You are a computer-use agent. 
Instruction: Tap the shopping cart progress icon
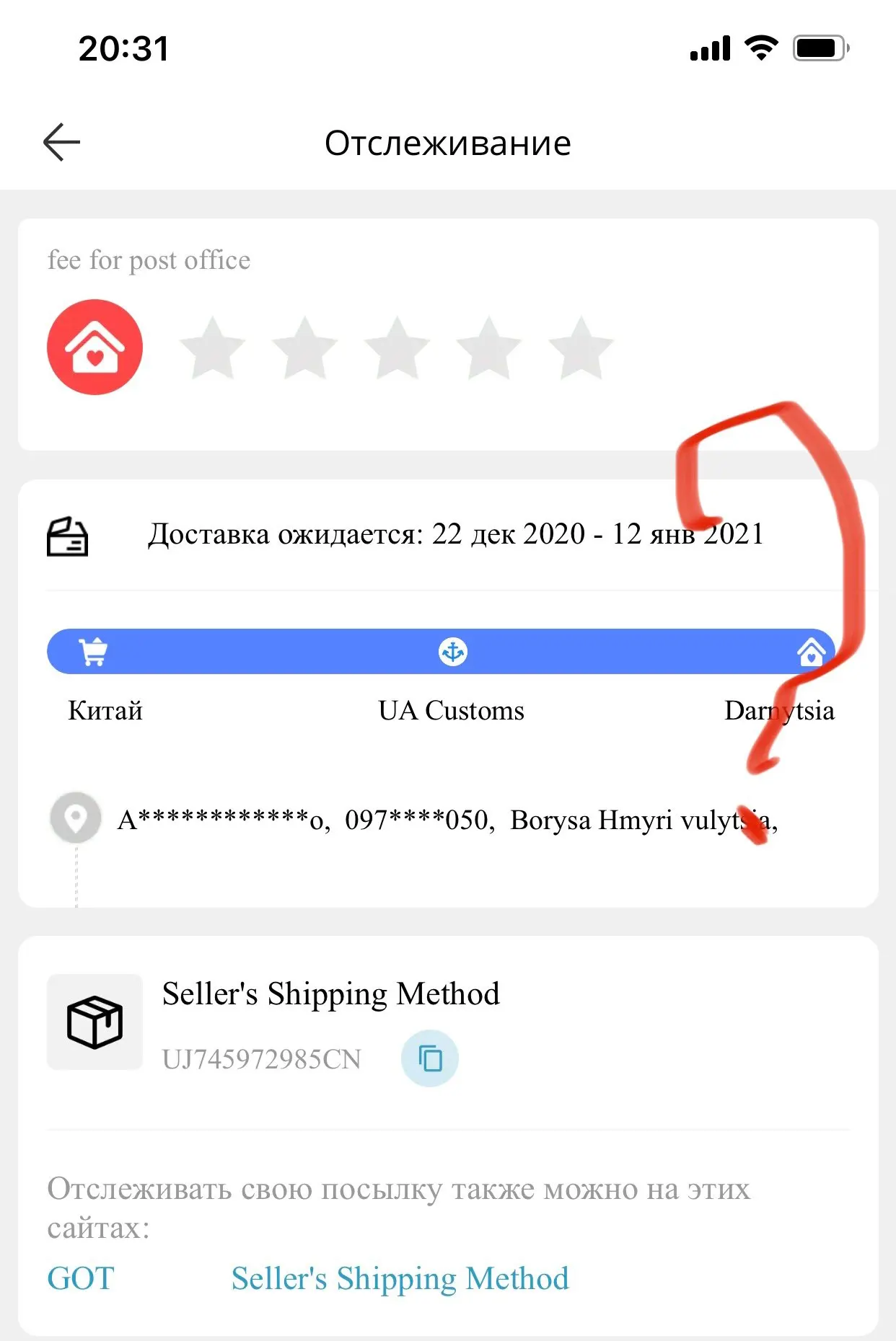93,652
